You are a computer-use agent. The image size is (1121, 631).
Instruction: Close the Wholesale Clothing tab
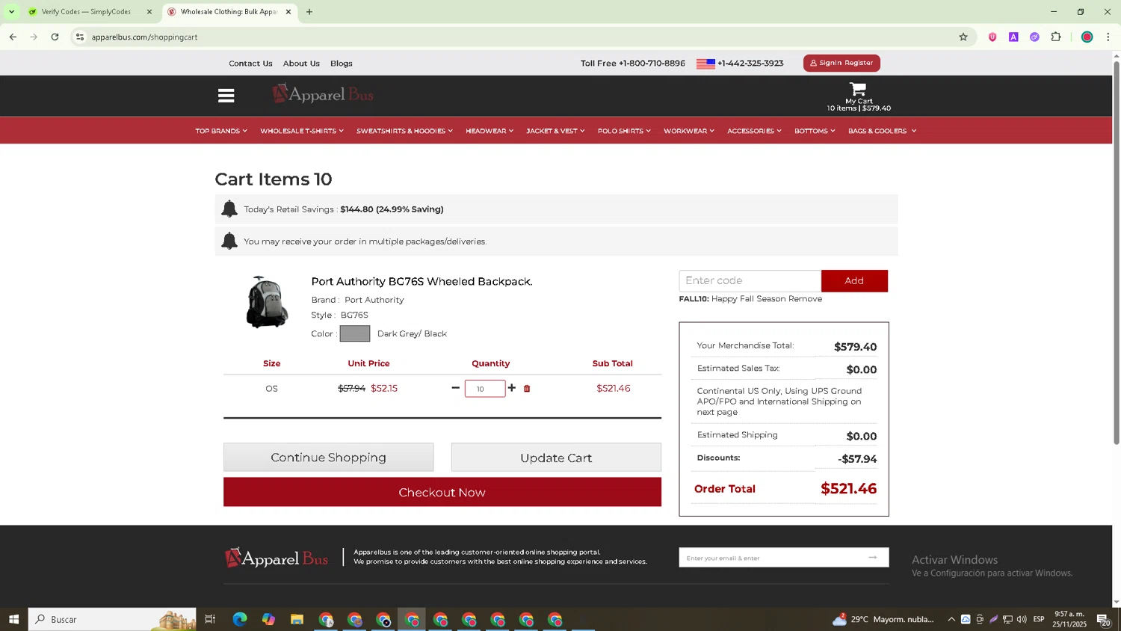pyautogui.click(x=288, y=12)
